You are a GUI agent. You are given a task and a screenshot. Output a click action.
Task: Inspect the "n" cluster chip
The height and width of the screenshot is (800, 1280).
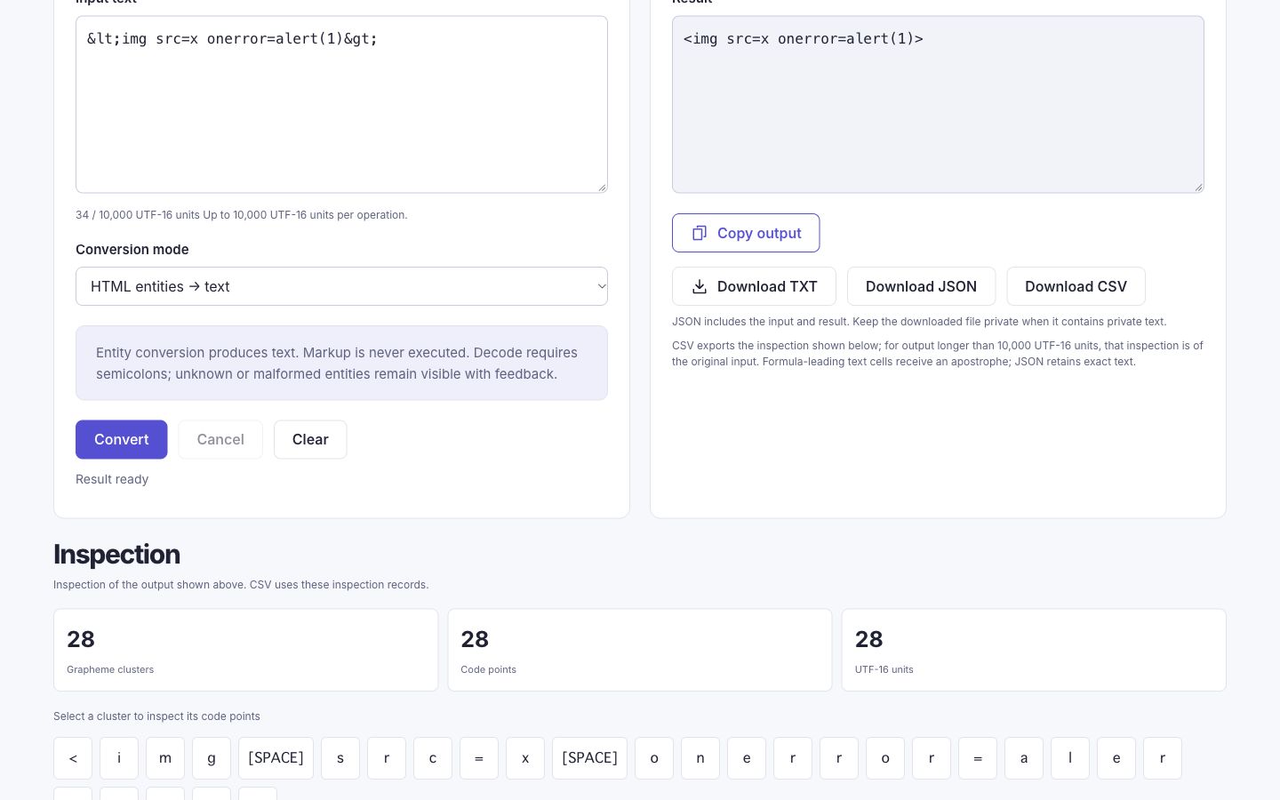coord(700,758)
